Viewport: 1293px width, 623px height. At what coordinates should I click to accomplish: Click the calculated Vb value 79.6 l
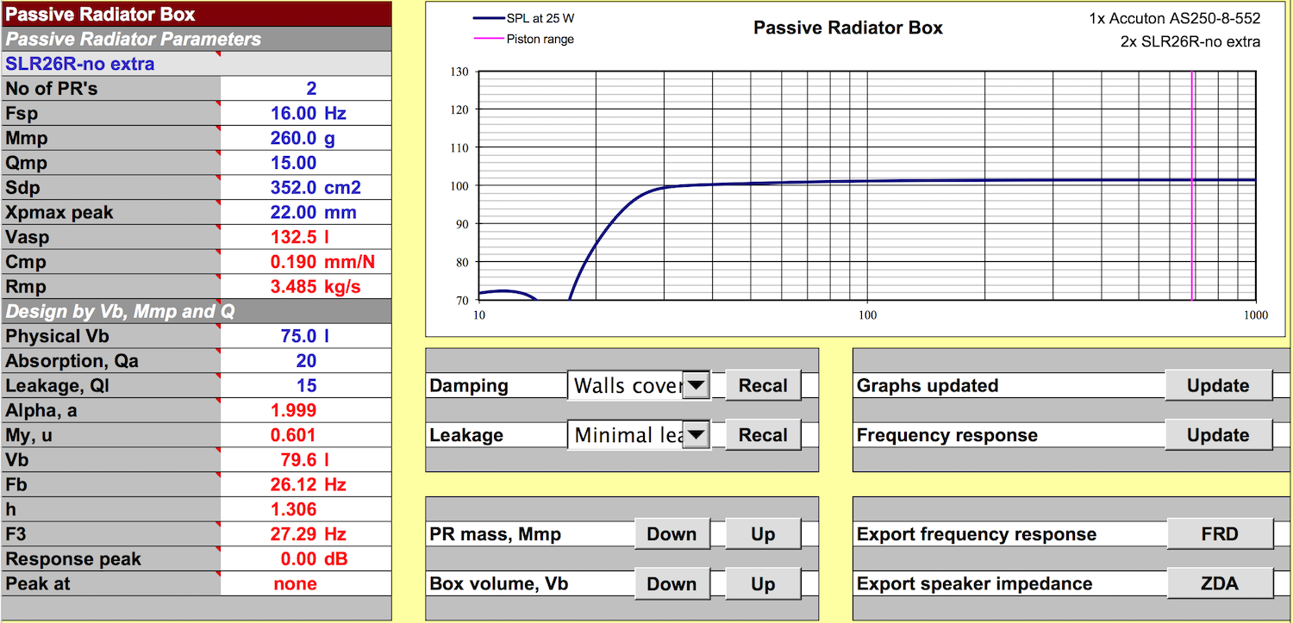coord(306,461)
